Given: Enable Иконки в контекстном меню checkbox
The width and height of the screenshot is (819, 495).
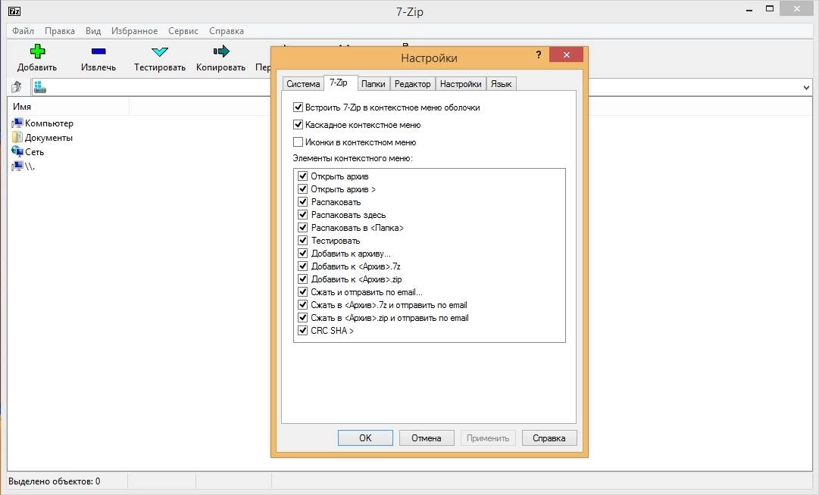Looking at the screenshot, I should (299, 142).
